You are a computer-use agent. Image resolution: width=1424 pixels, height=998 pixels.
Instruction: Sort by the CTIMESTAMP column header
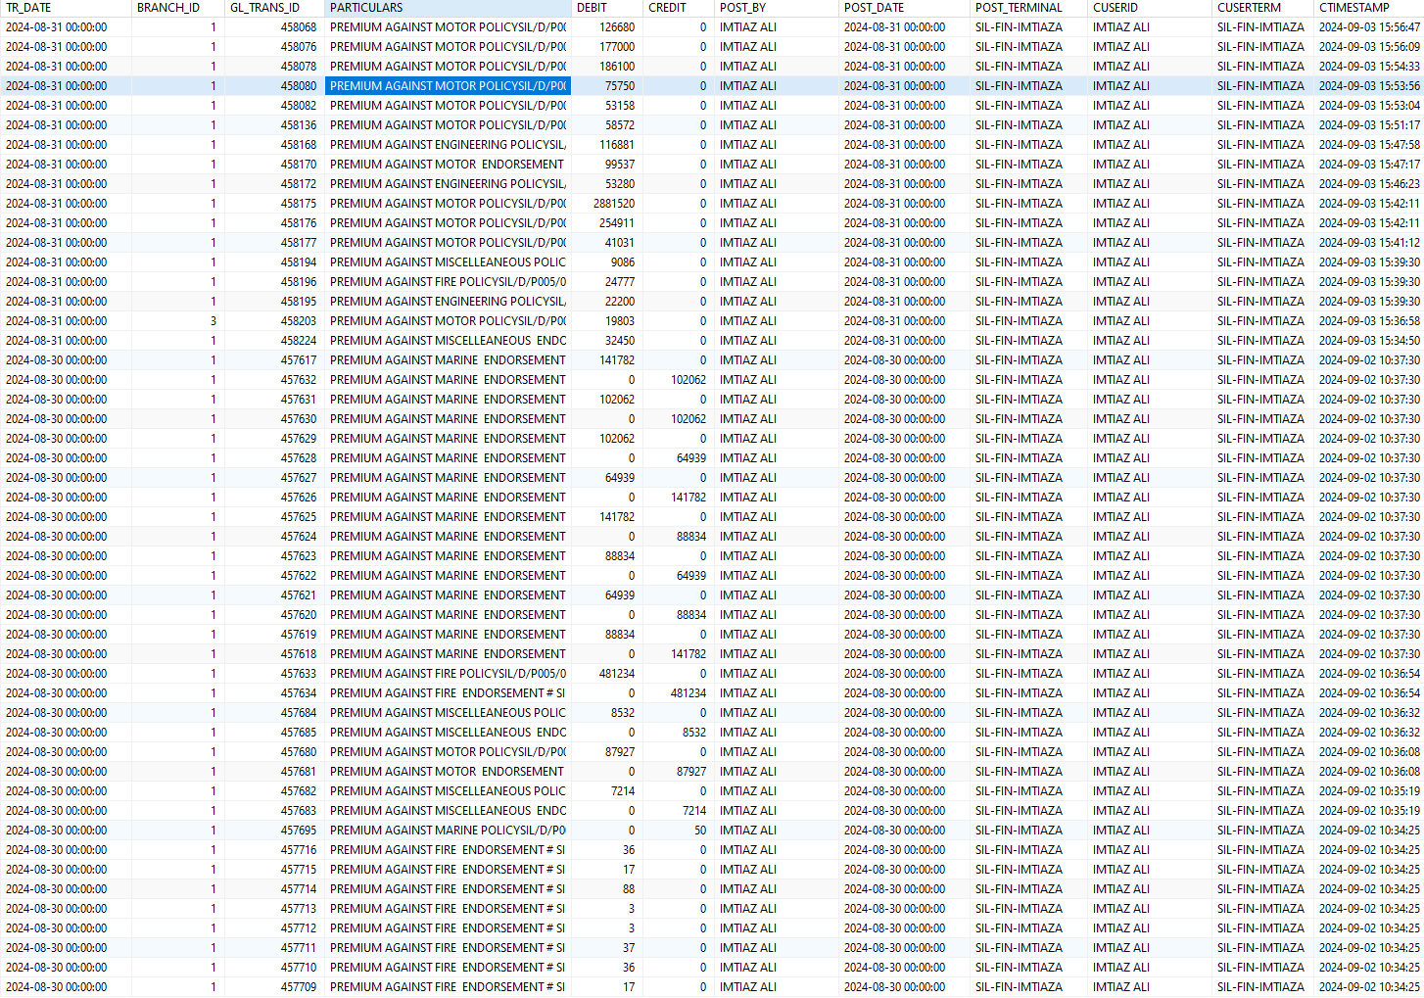click(x=1368, y=8)
